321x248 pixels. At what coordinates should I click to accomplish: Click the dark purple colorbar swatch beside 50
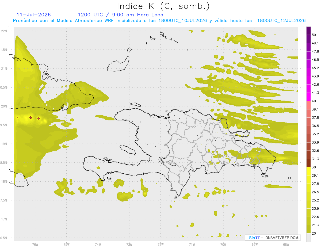308,31
